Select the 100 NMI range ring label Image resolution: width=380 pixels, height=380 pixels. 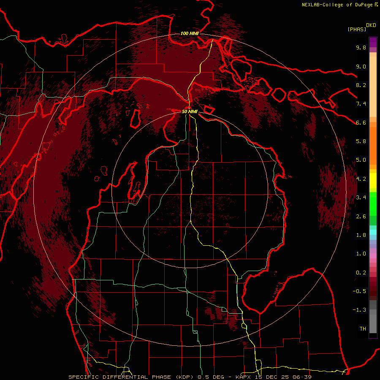[x=190, y=33]
